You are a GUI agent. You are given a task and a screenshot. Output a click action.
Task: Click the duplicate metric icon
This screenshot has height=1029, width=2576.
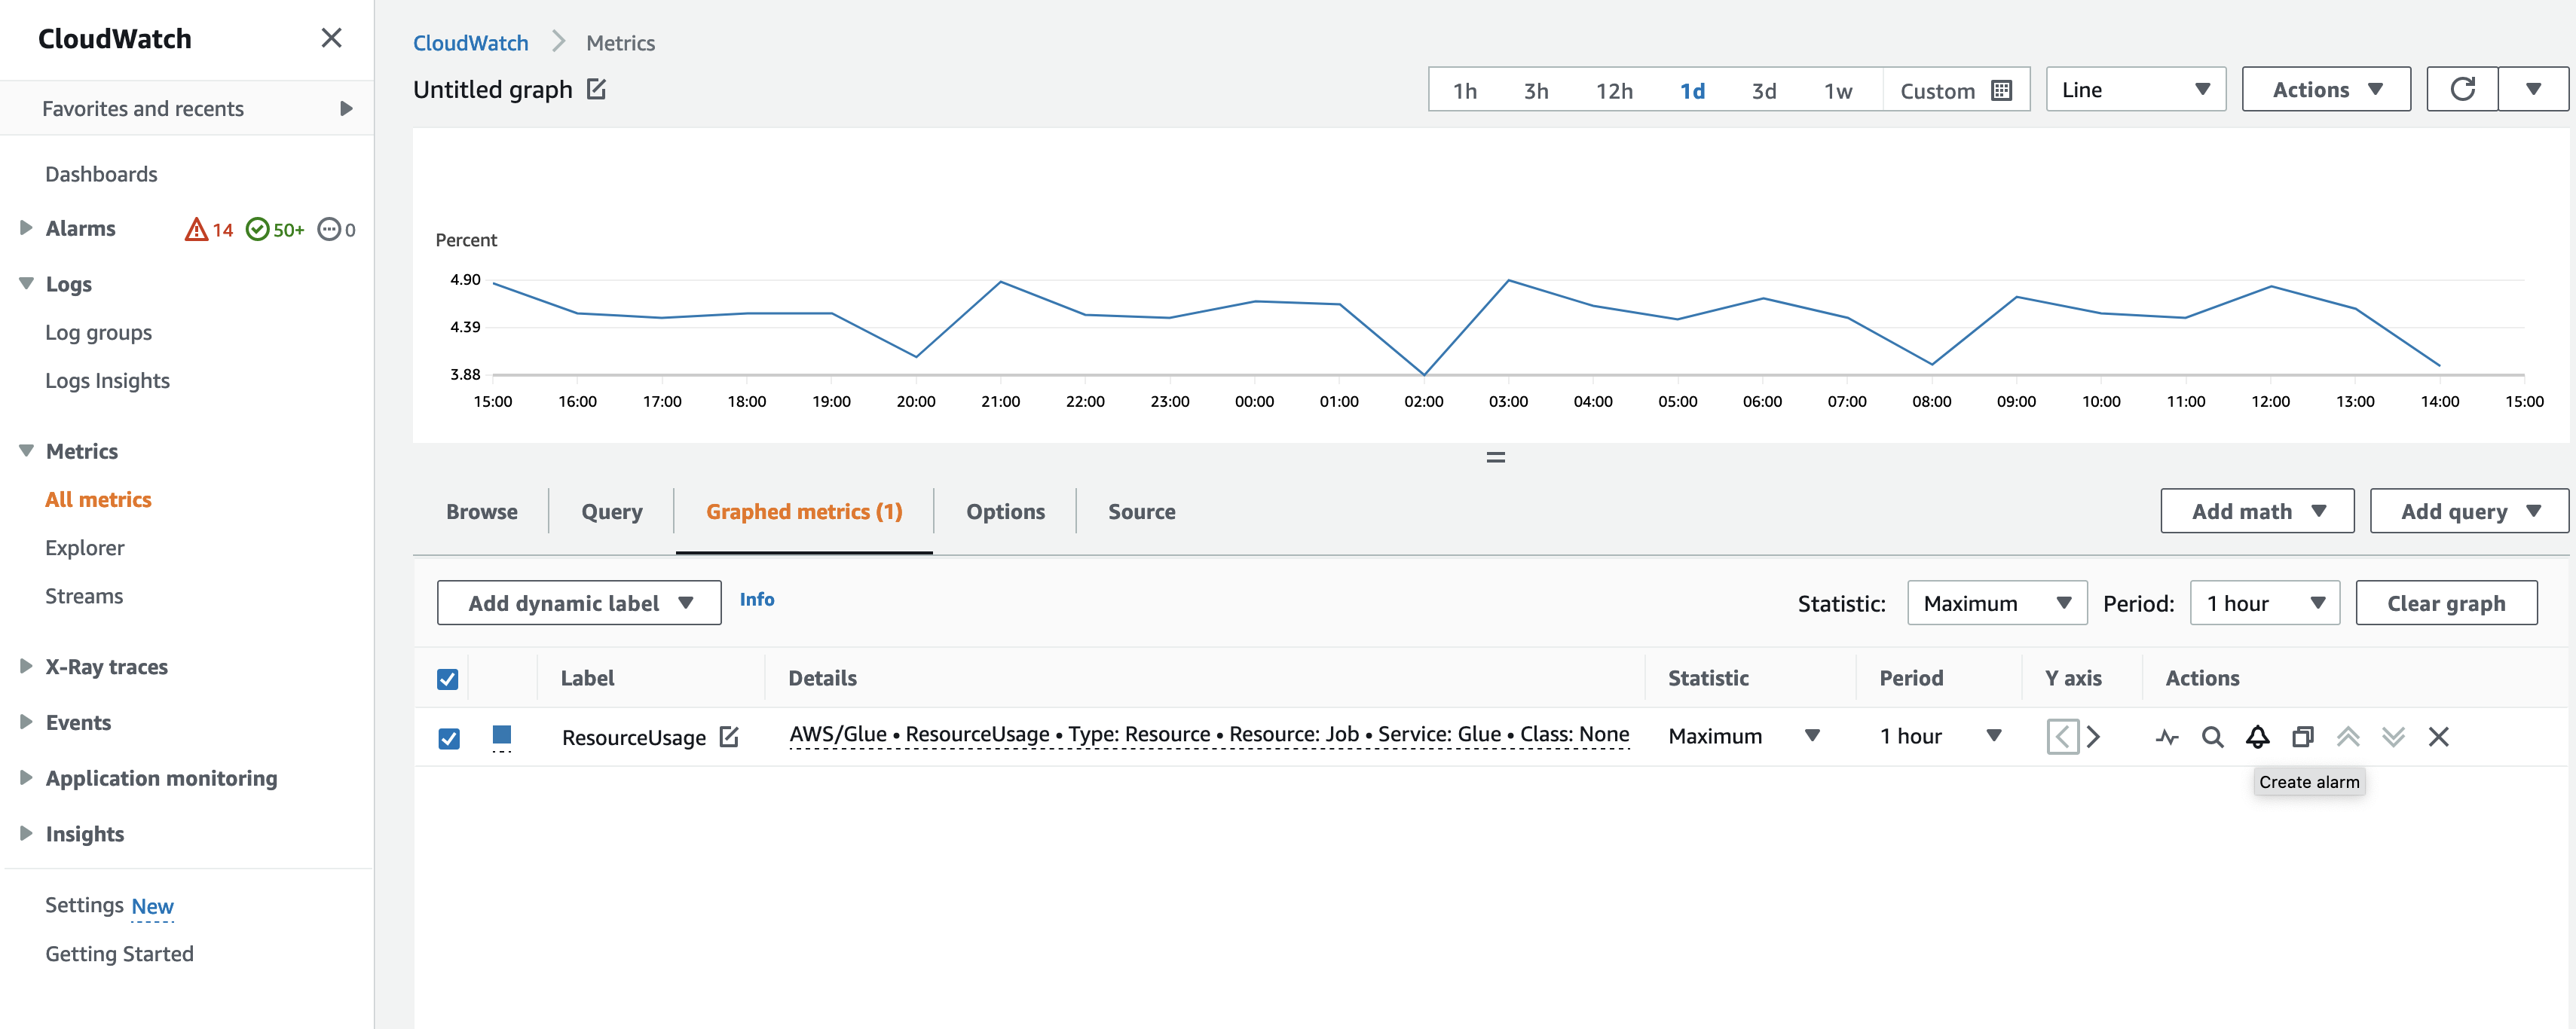pos(2302,735)
